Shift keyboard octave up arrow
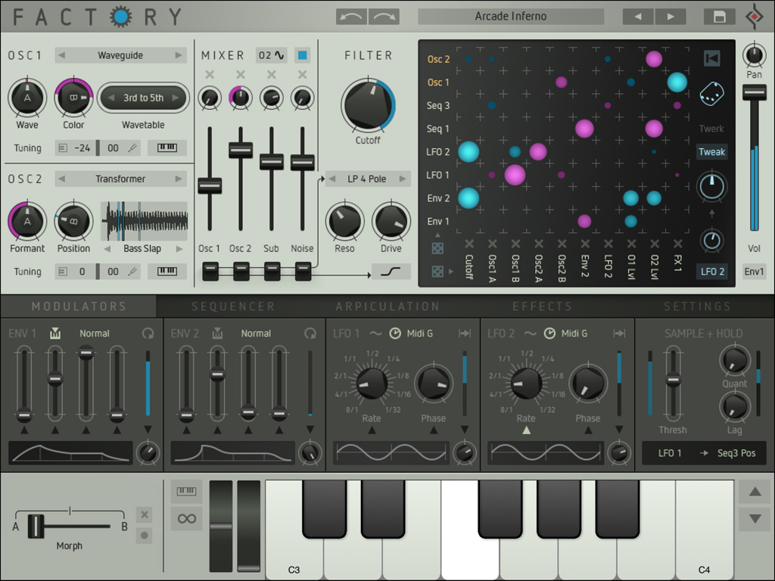 tap(755, 492)
